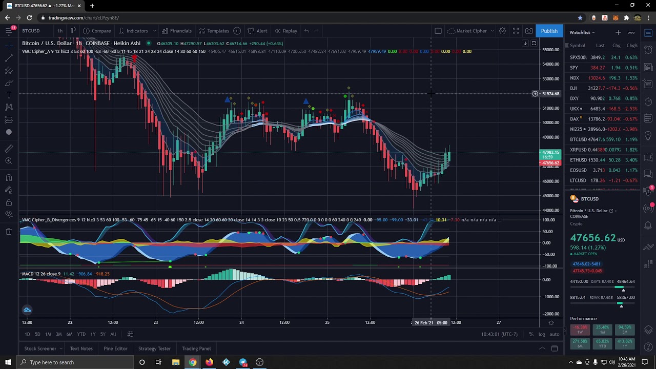The height and width of the screenshot is (369, 656).
Task: Open the go to date calendar icon
Action: (x=130, y=334)
